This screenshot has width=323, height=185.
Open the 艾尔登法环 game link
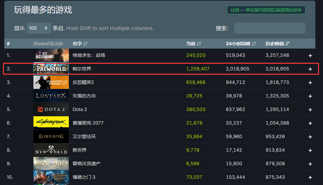[x=84, y=136]
